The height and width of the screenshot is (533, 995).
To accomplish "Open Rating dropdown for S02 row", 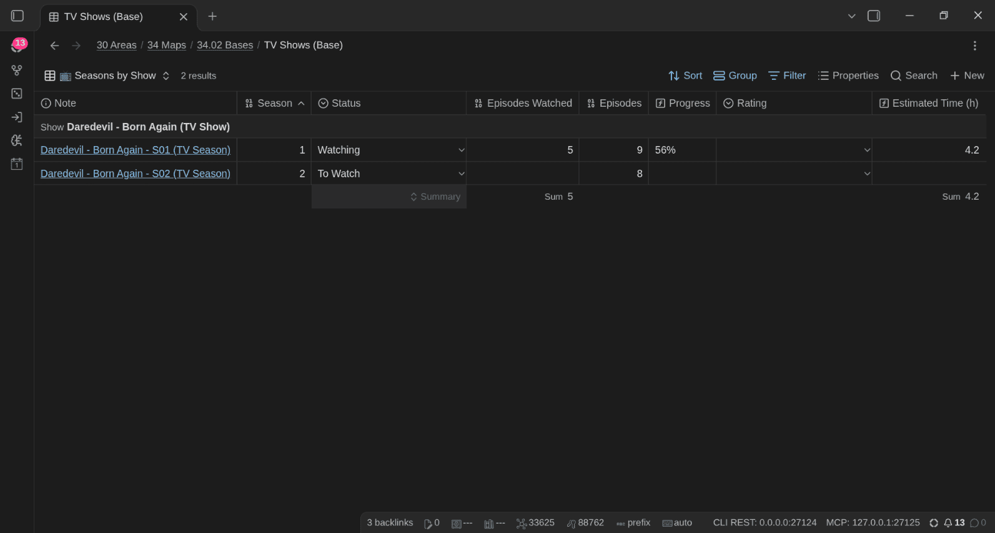I will click(866, 174).
